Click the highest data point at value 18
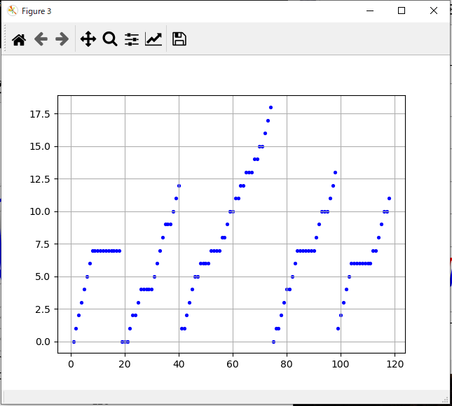Screen dimensions: 452x406 (x=270, y=107)
